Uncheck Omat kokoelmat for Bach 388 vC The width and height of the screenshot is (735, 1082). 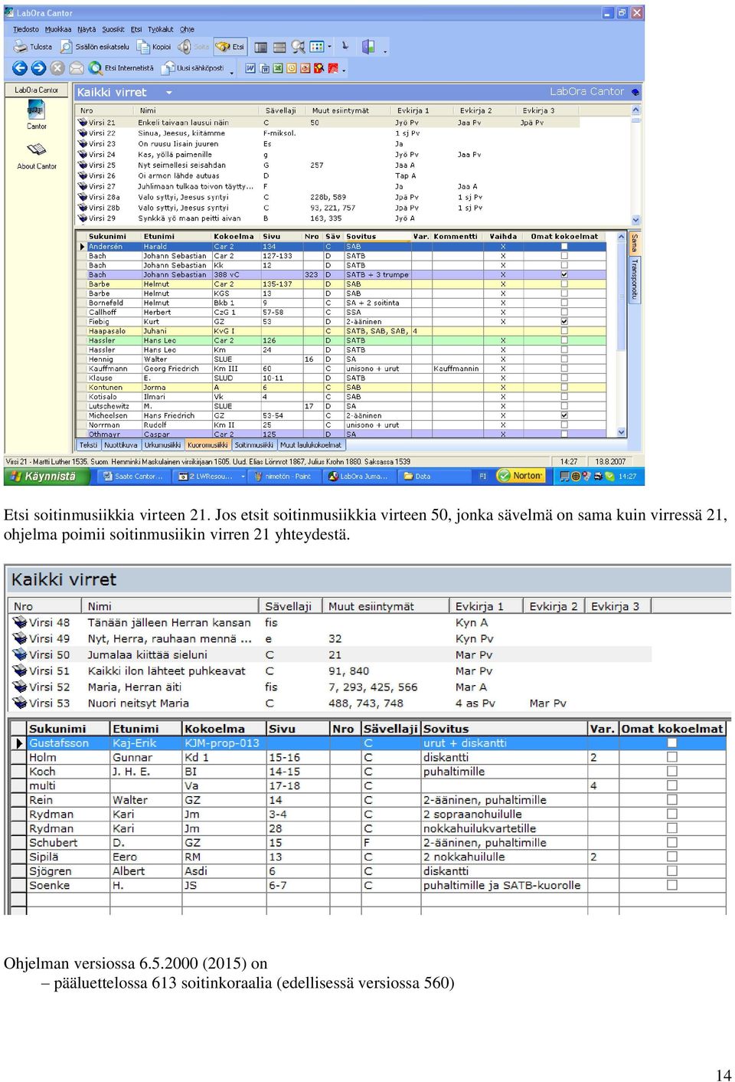pyautogui.click(x=564, y=274)
